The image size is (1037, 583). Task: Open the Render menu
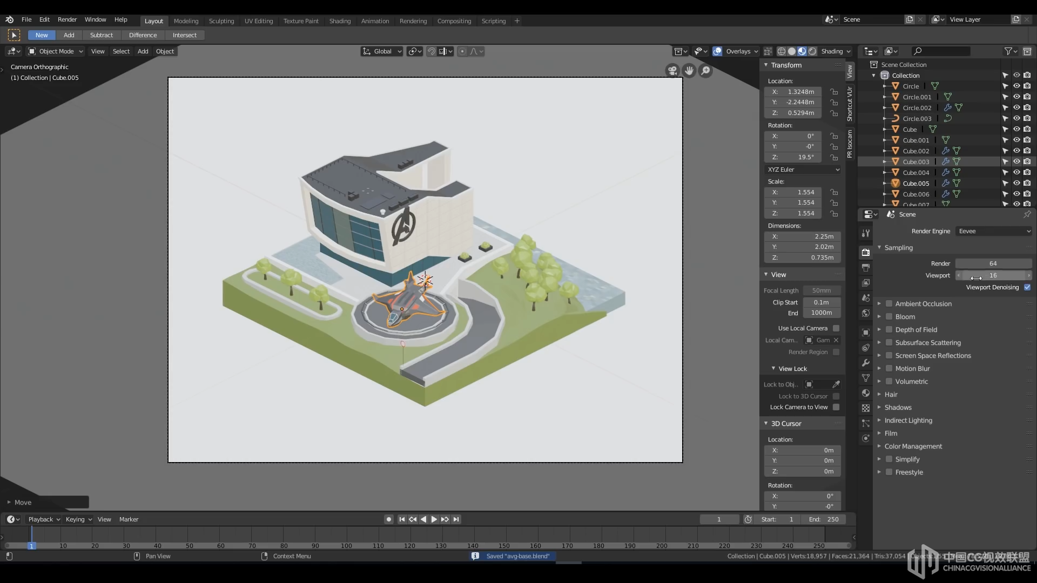[x=67, y=19]
